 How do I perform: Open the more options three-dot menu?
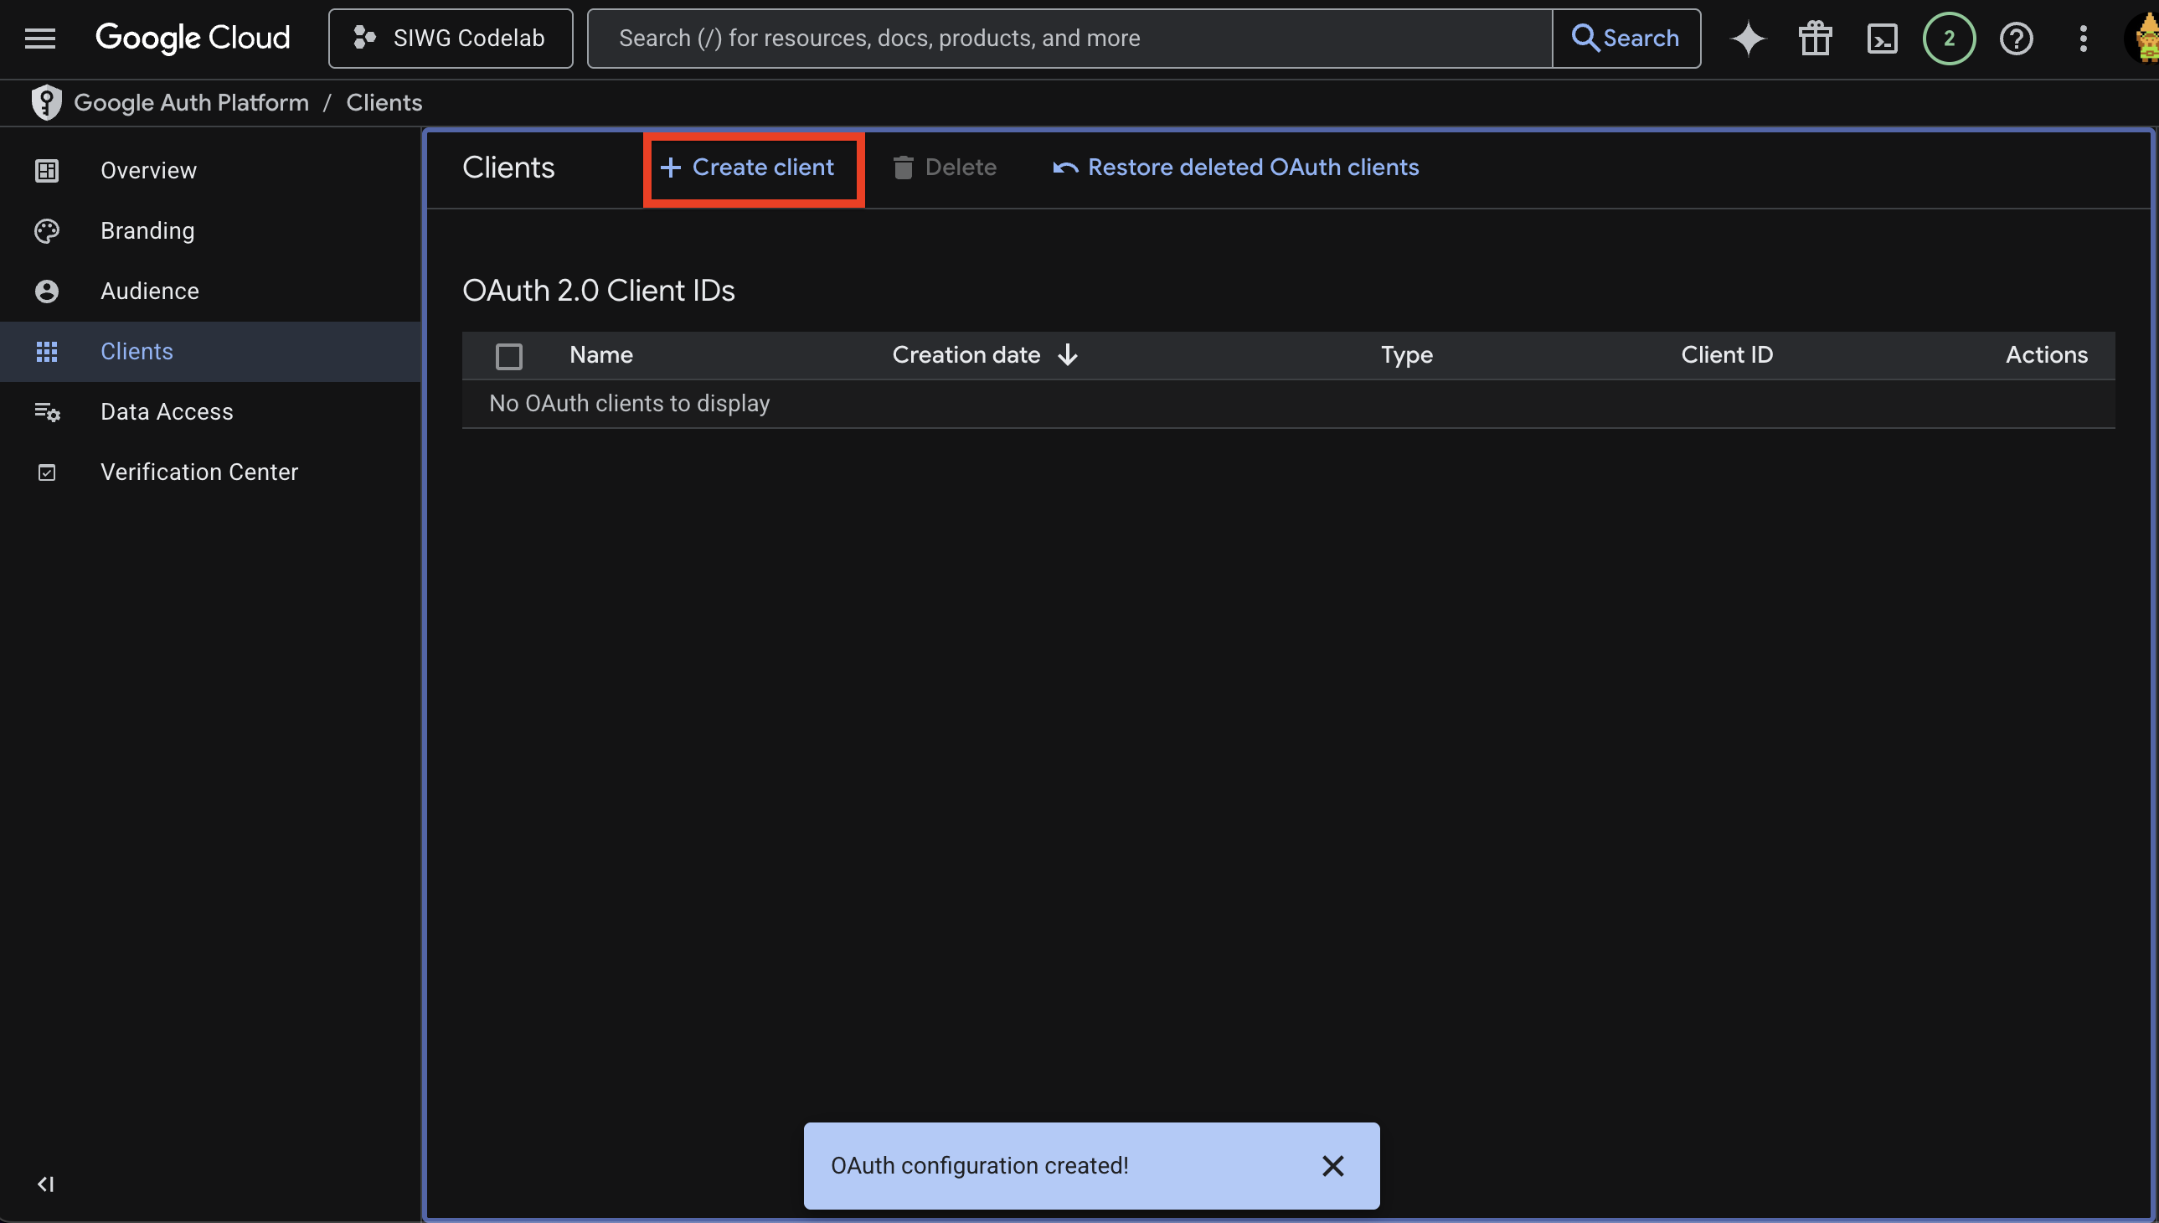(x=2083, y=38)
